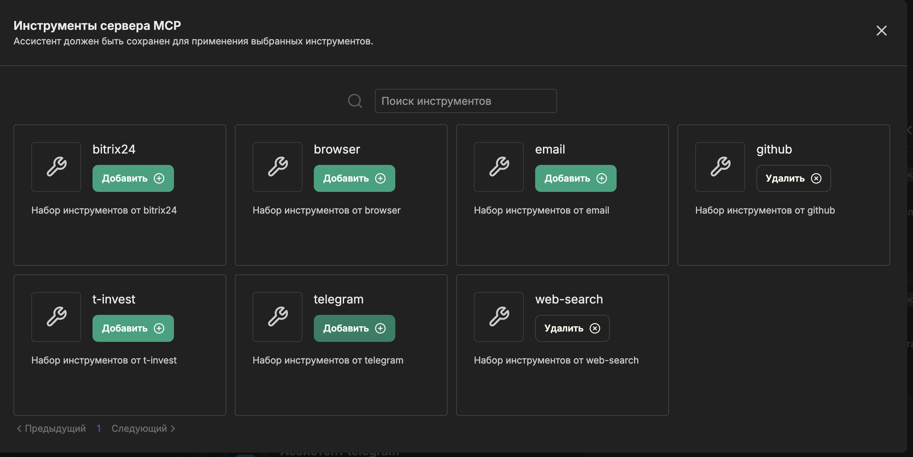Screen dimensions: 913x457
Task: Remove the web-search toolset
Action: [572, 328]
